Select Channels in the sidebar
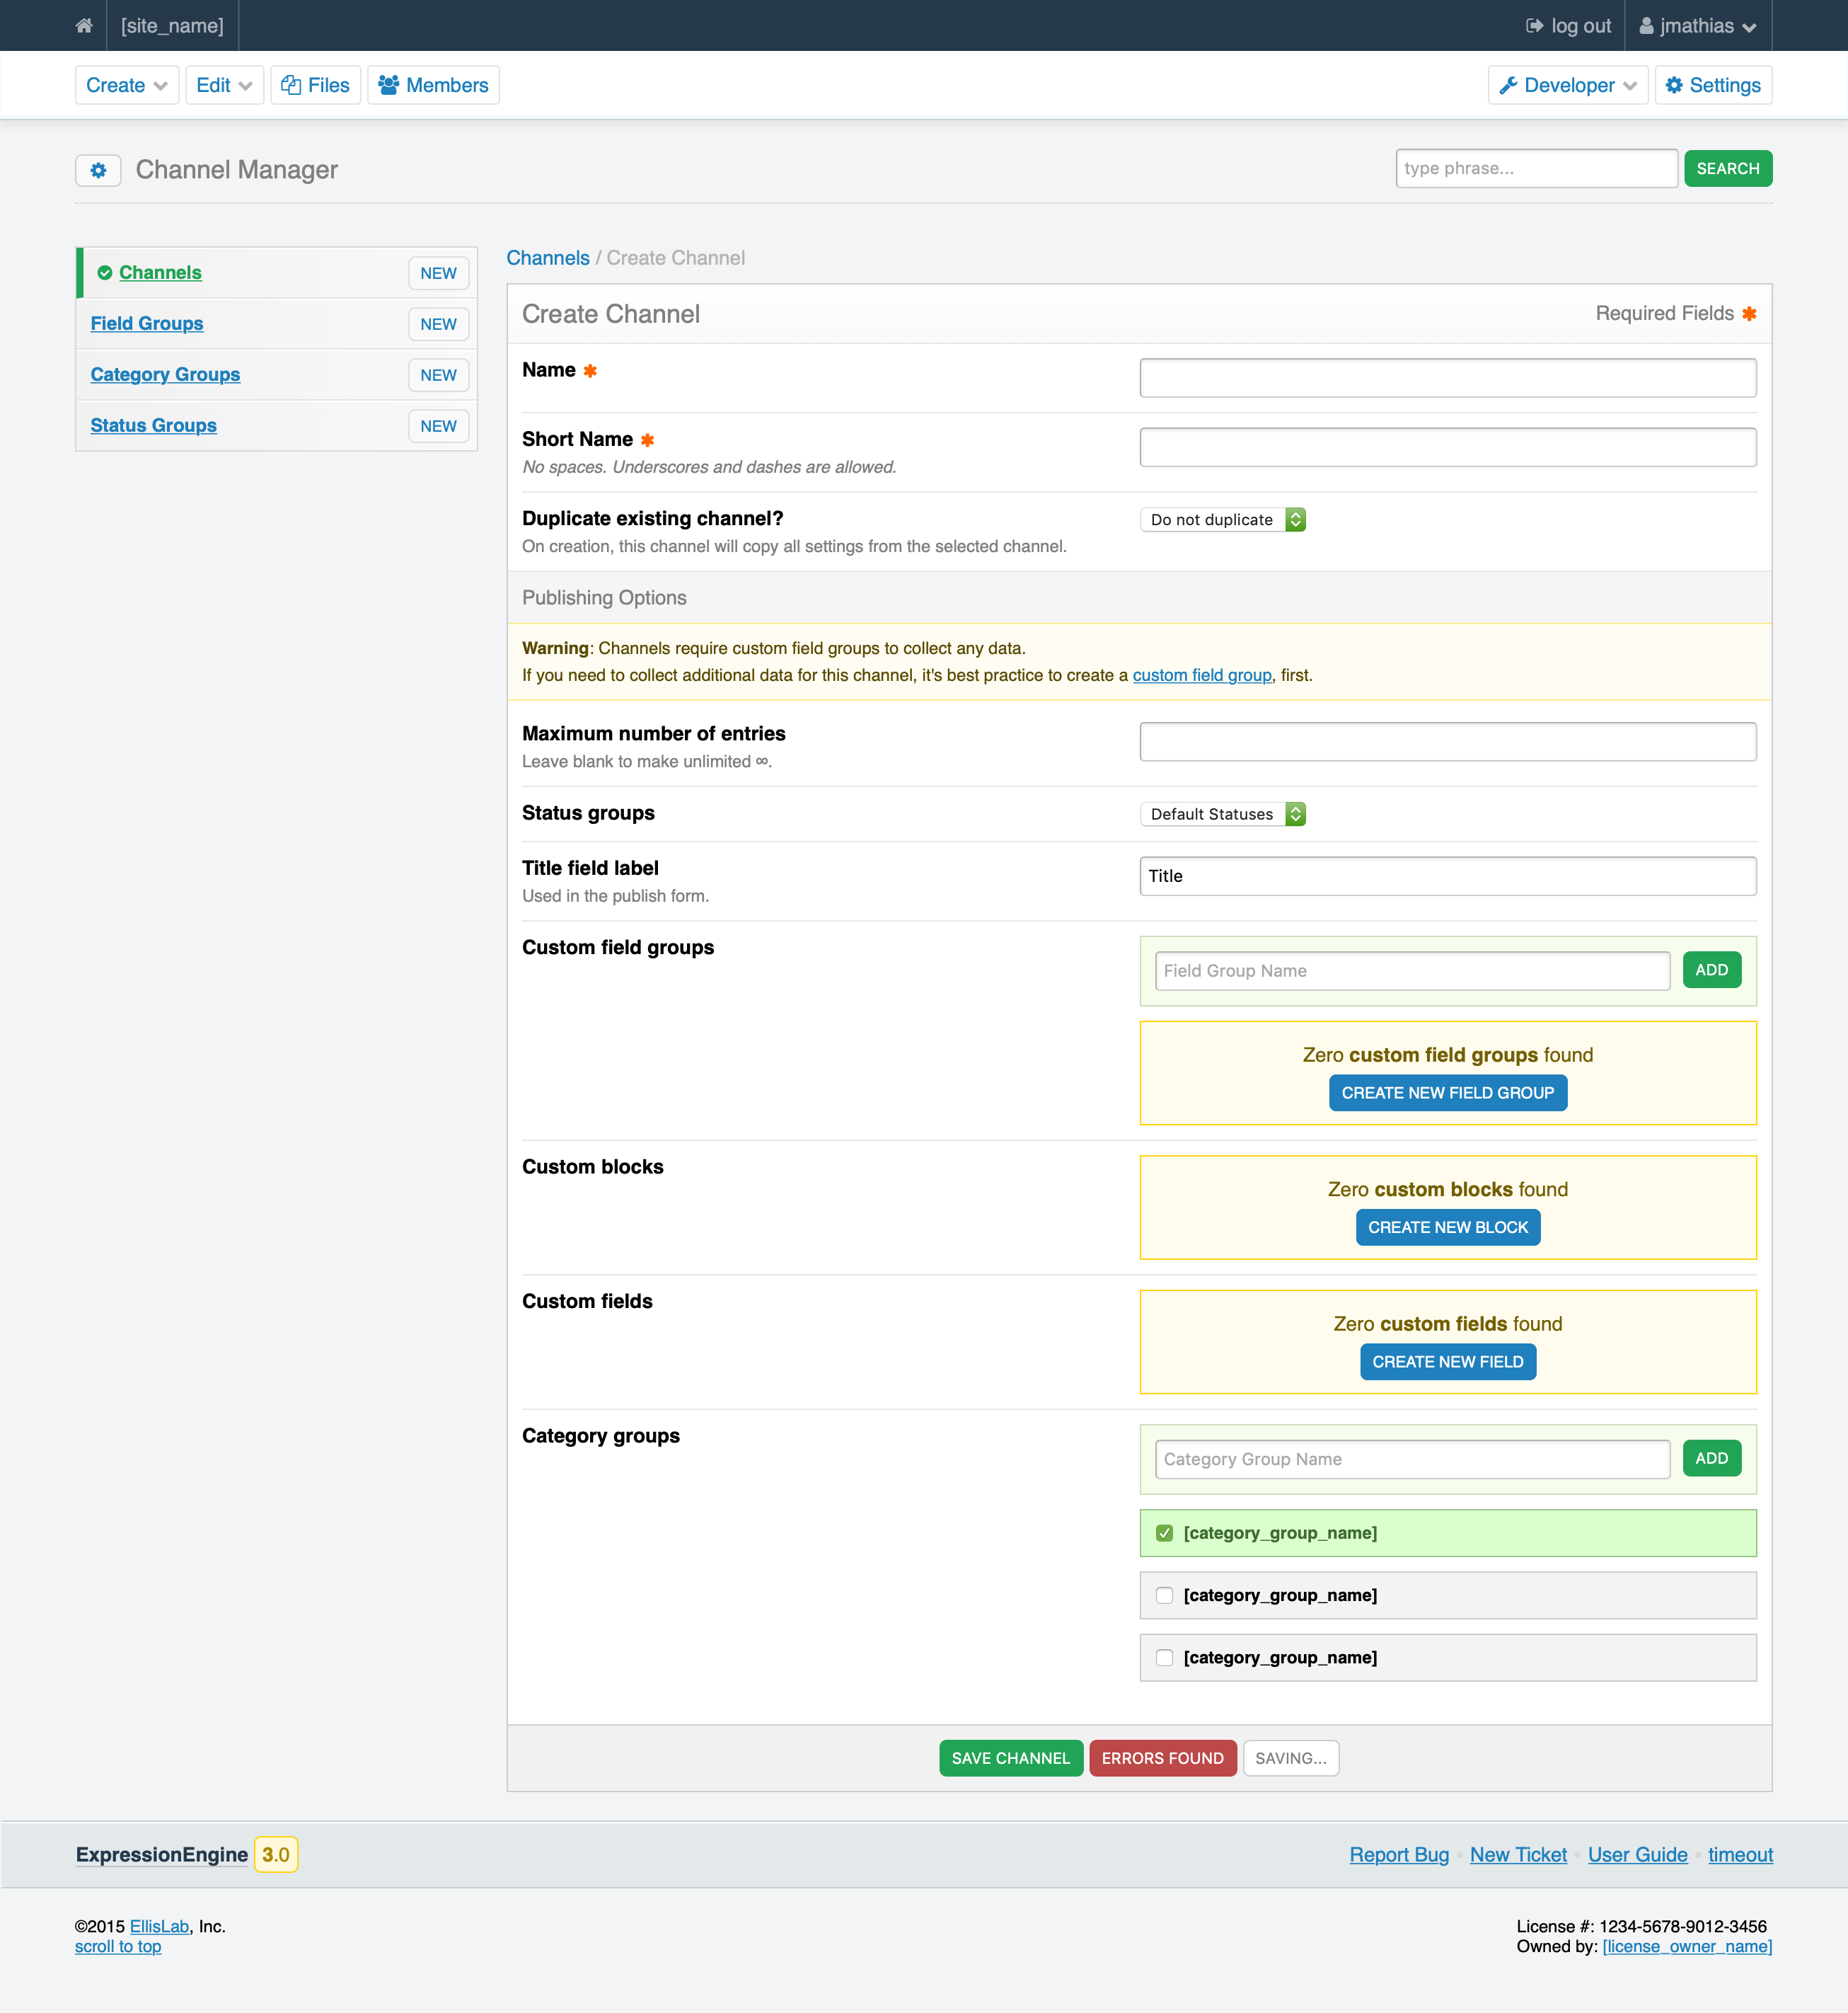This screenshot has width=1848, height=2013. 160,272
